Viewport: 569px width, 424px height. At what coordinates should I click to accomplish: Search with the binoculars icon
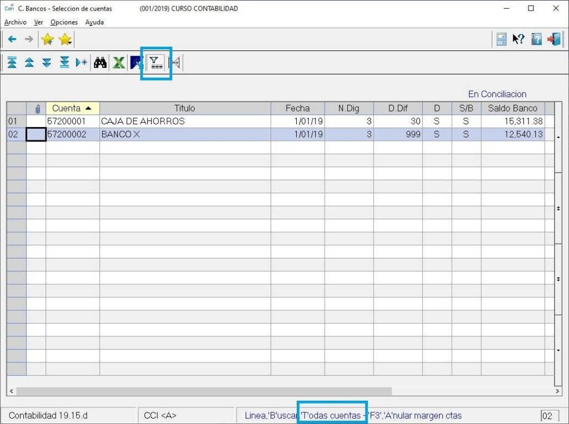pyautogui.click(x=100, y=63)
